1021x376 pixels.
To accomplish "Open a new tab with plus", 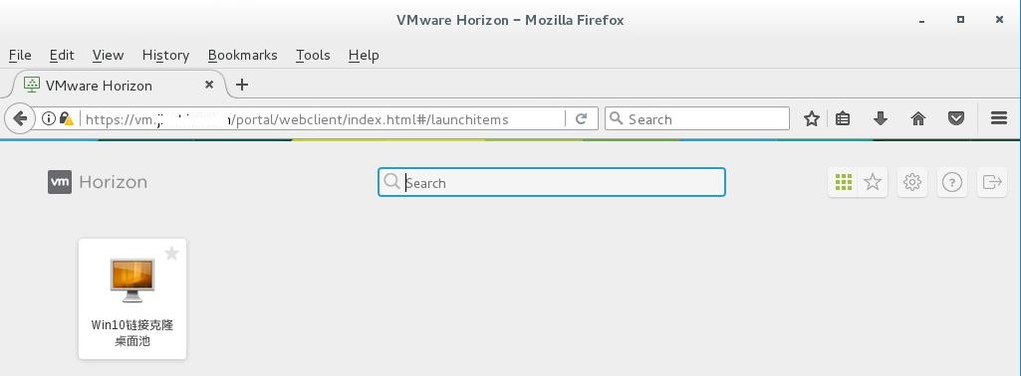I will pyautogui.click(x=242, y=85).
